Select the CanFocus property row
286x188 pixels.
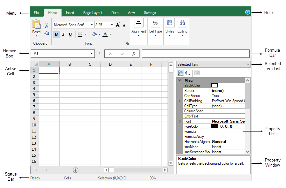pyautogui.click(x=214, y=96)
